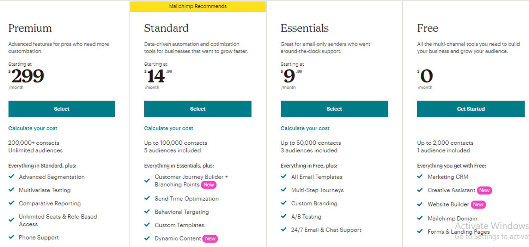Click checkmark next to Send Time Optimization

click(147, 198)
